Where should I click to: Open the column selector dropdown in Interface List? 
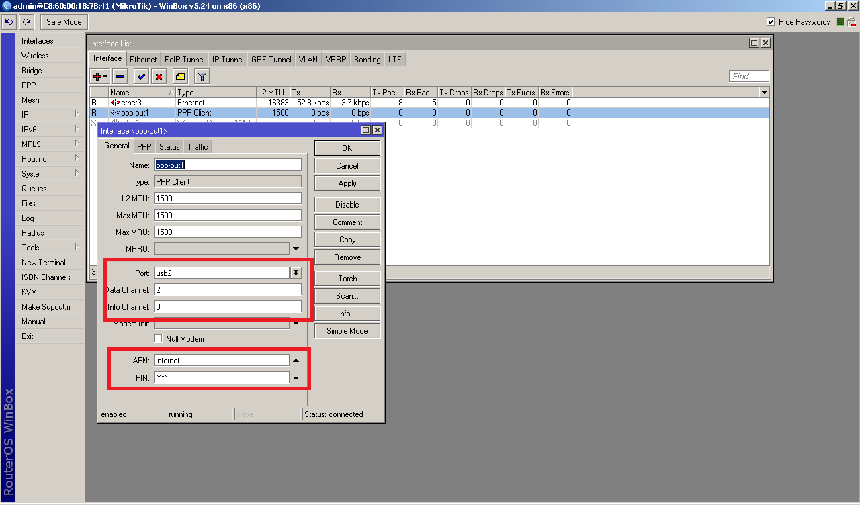click(764, 92)
